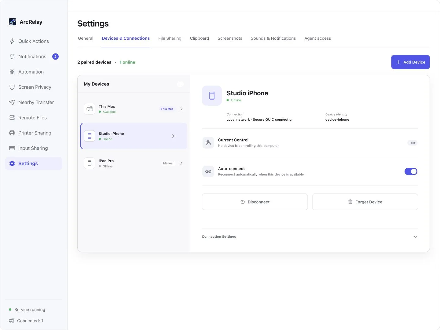Go to Remote Files in the sidebar
This screenshot has width=440, height=330.
coord(34,118)
